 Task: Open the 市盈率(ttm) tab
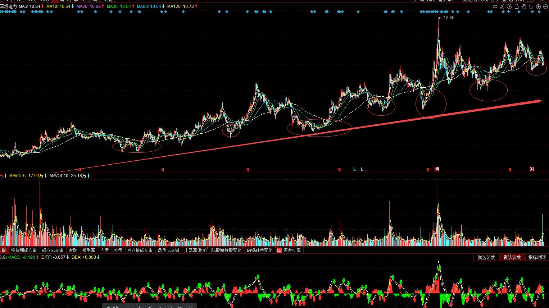point(196,250)
